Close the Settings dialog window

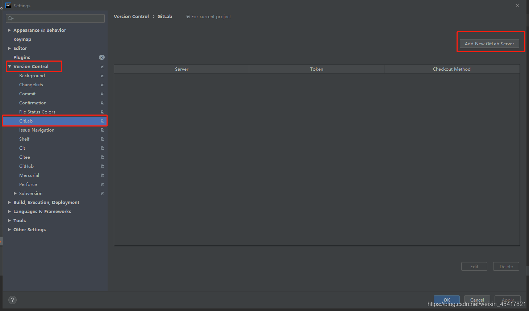(x=517, y=5)
